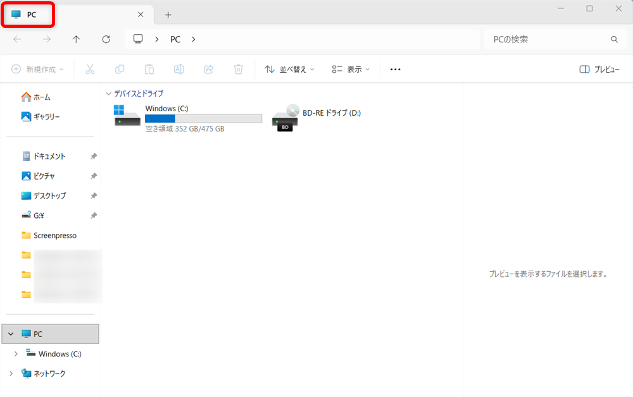This screenshot has width=633, height=397.
Task: Open the See more (ellipsis) menu
Action: tap(395, 69)
